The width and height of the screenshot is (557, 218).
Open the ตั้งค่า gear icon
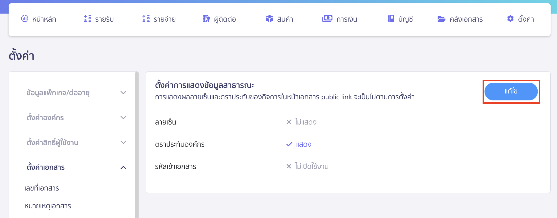(510, 19)
